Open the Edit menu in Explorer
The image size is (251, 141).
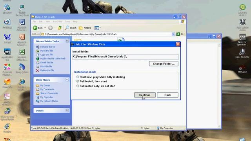(x=41, y=22)
